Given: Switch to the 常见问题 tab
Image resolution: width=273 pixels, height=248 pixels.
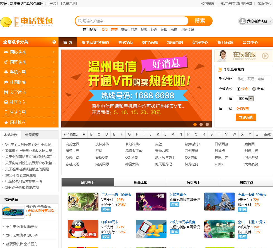Looking at the screenshot, I should tap(32, 135).
